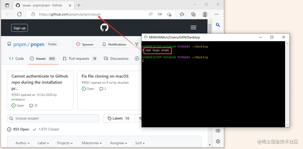This screenshot has width=303, height=149.
Task: Open the Favorites list icon
Action: click(x=182, y=14)
